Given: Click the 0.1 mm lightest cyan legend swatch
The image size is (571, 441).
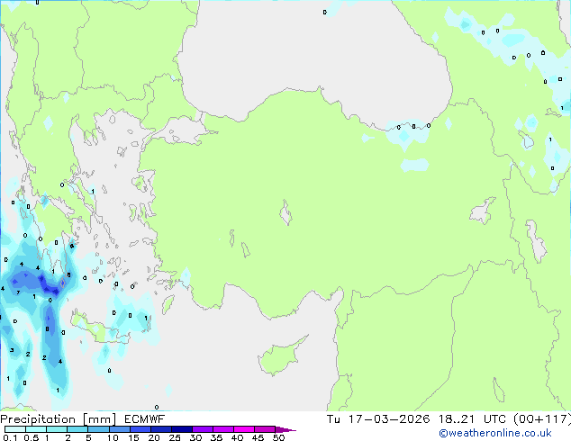Looking at the screenshot, I should (15, 429).
